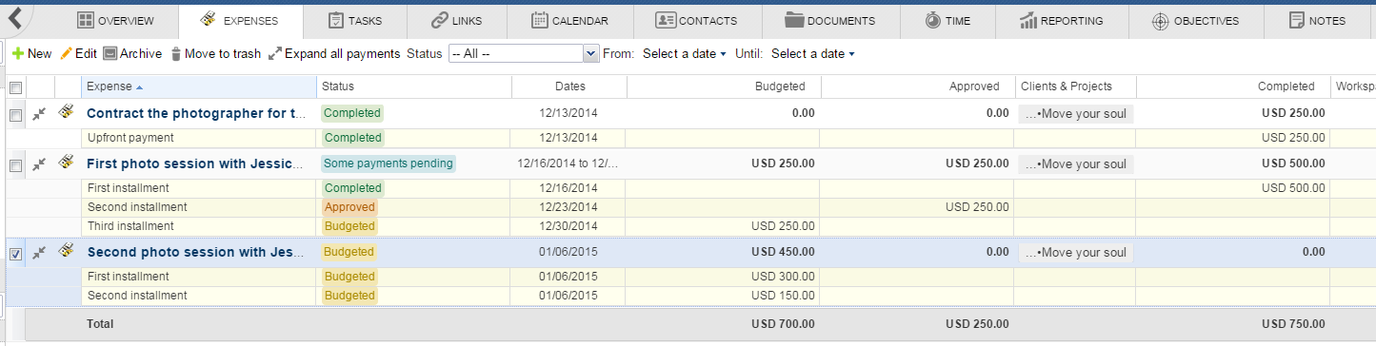The width and height of the screenshot is (1376, 346).
Task: Open Move your soul project in First session row
Action: coord(1076,164)
